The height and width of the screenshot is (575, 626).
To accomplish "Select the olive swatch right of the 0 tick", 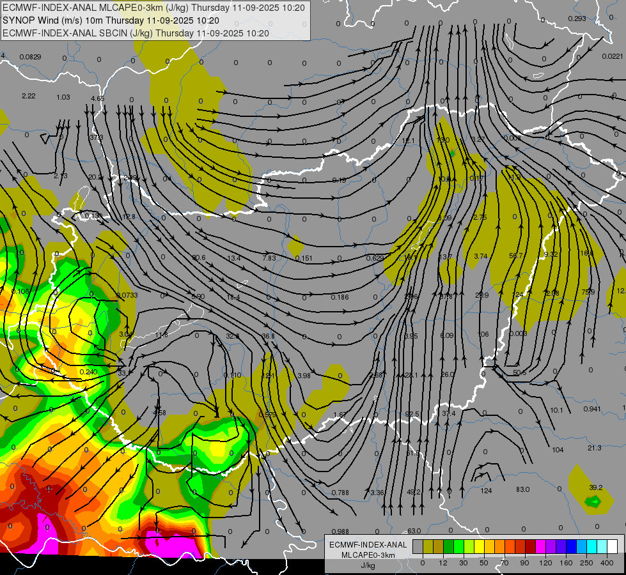I will [428, 546].
